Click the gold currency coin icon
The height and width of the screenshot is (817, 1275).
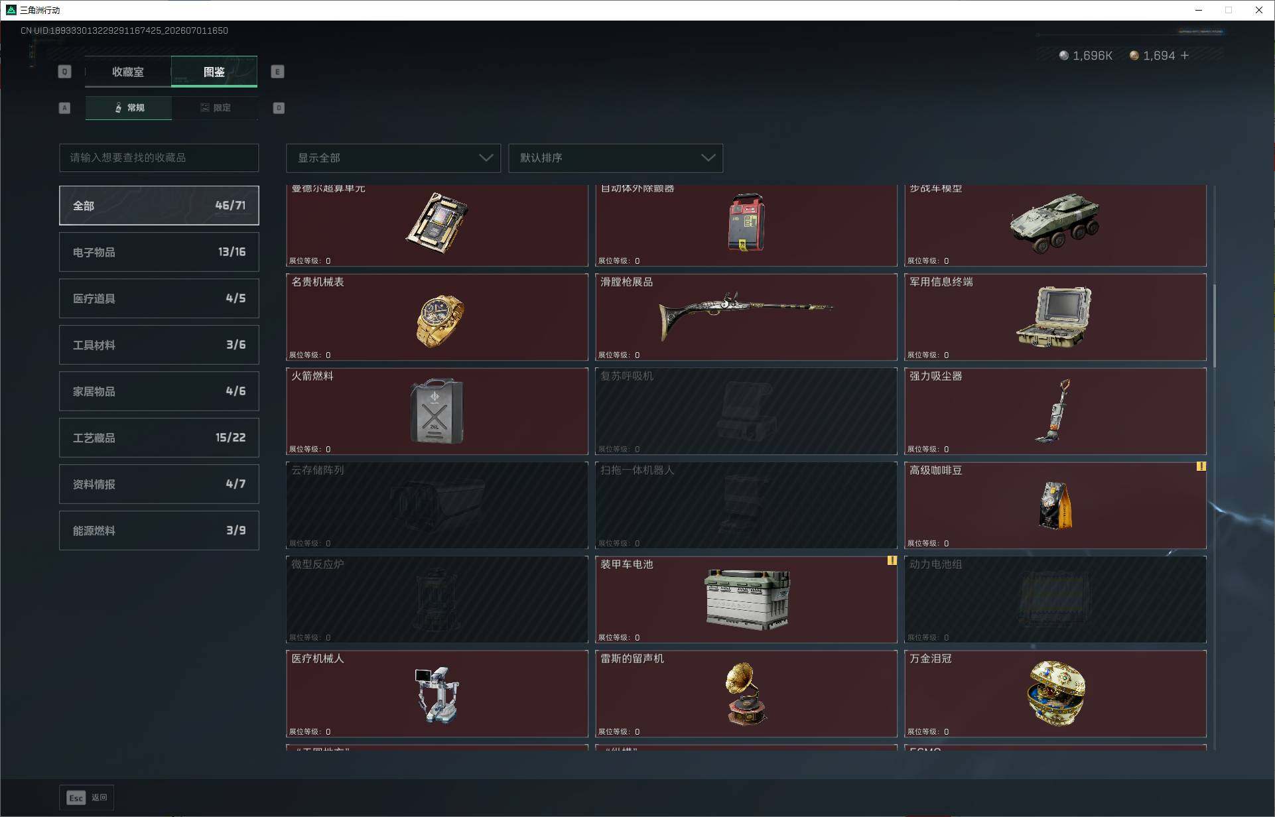click(x=1134, y=56)
